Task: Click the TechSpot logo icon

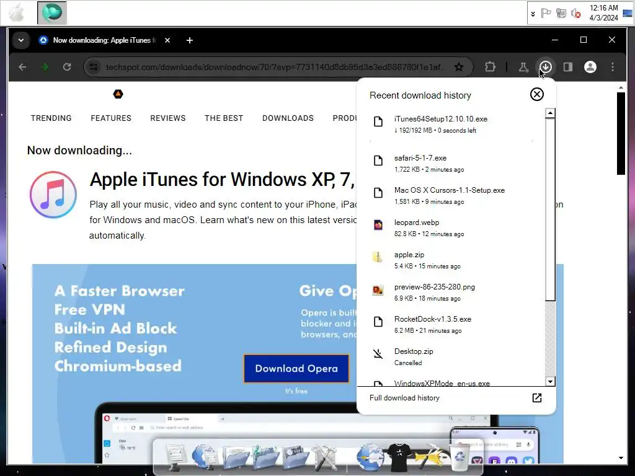Action: click(118, 94)
